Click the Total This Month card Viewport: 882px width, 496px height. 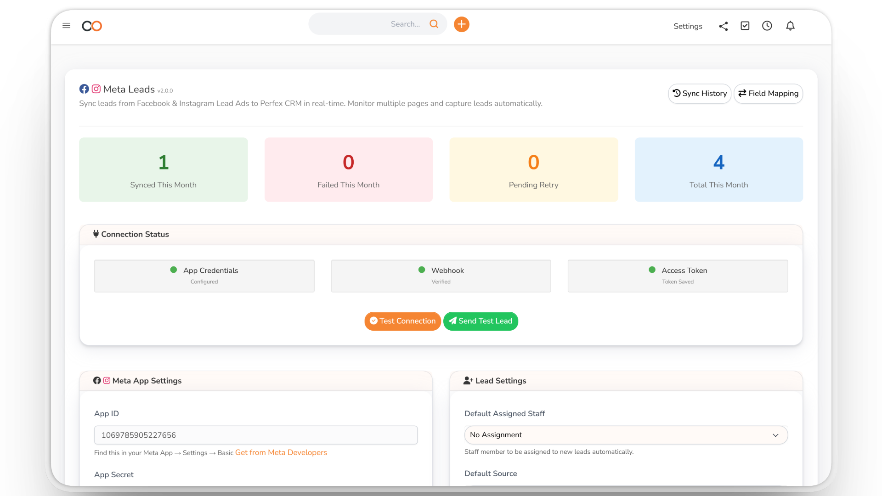[718, 169]
